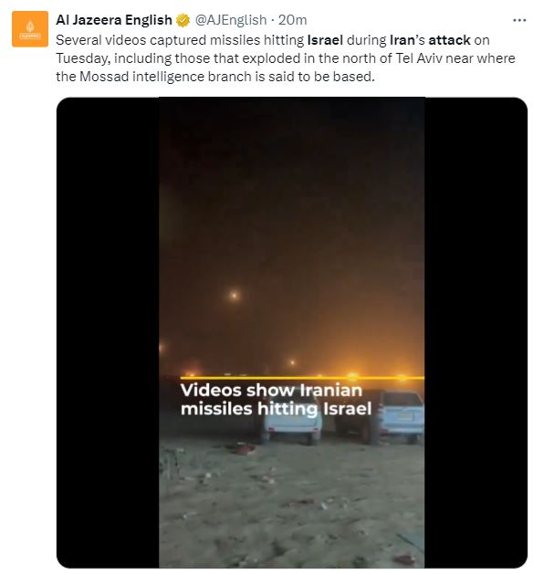Play the embedded missile video

coord(292,332)
